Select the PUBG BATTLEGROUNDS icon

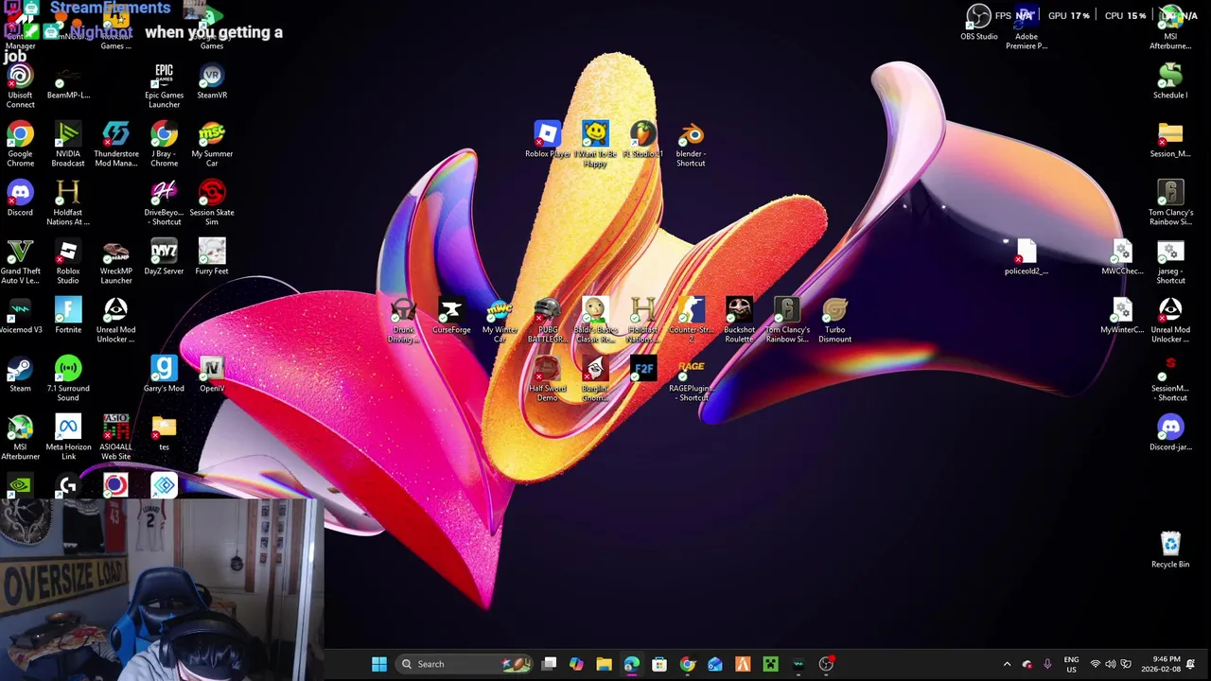[548, 321]
